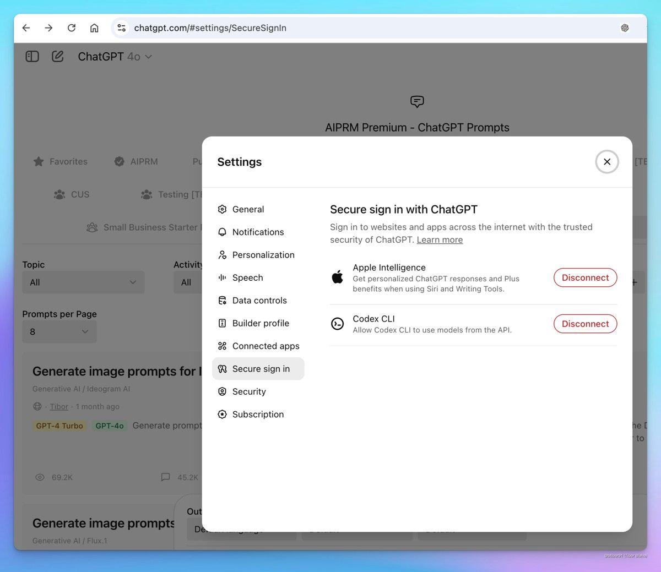Select the Secure sign in section
This screenshot has height=572, width=661.
tap(258, 369)
